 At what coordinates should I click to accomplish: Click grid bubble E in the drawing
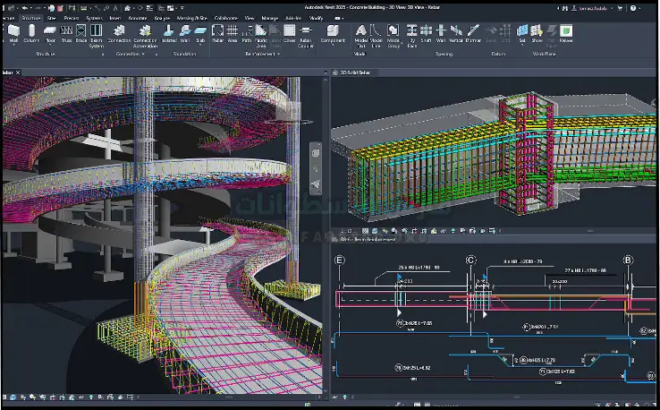click(x=339, y=261)
